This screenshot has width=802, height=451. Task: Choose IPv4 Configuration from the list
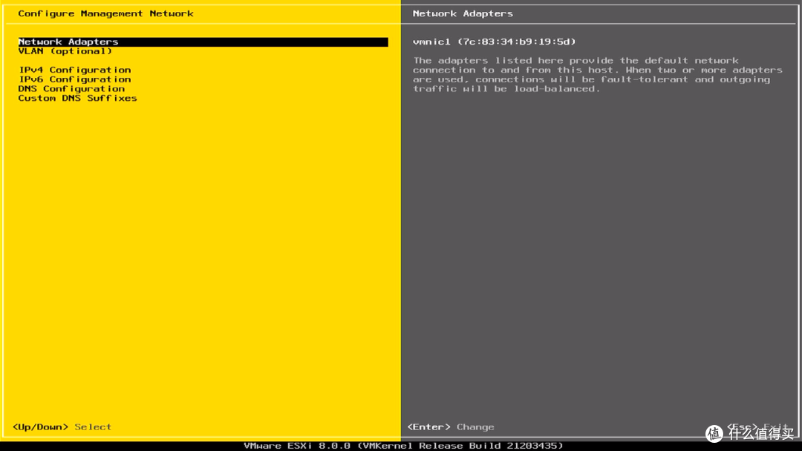75,70
